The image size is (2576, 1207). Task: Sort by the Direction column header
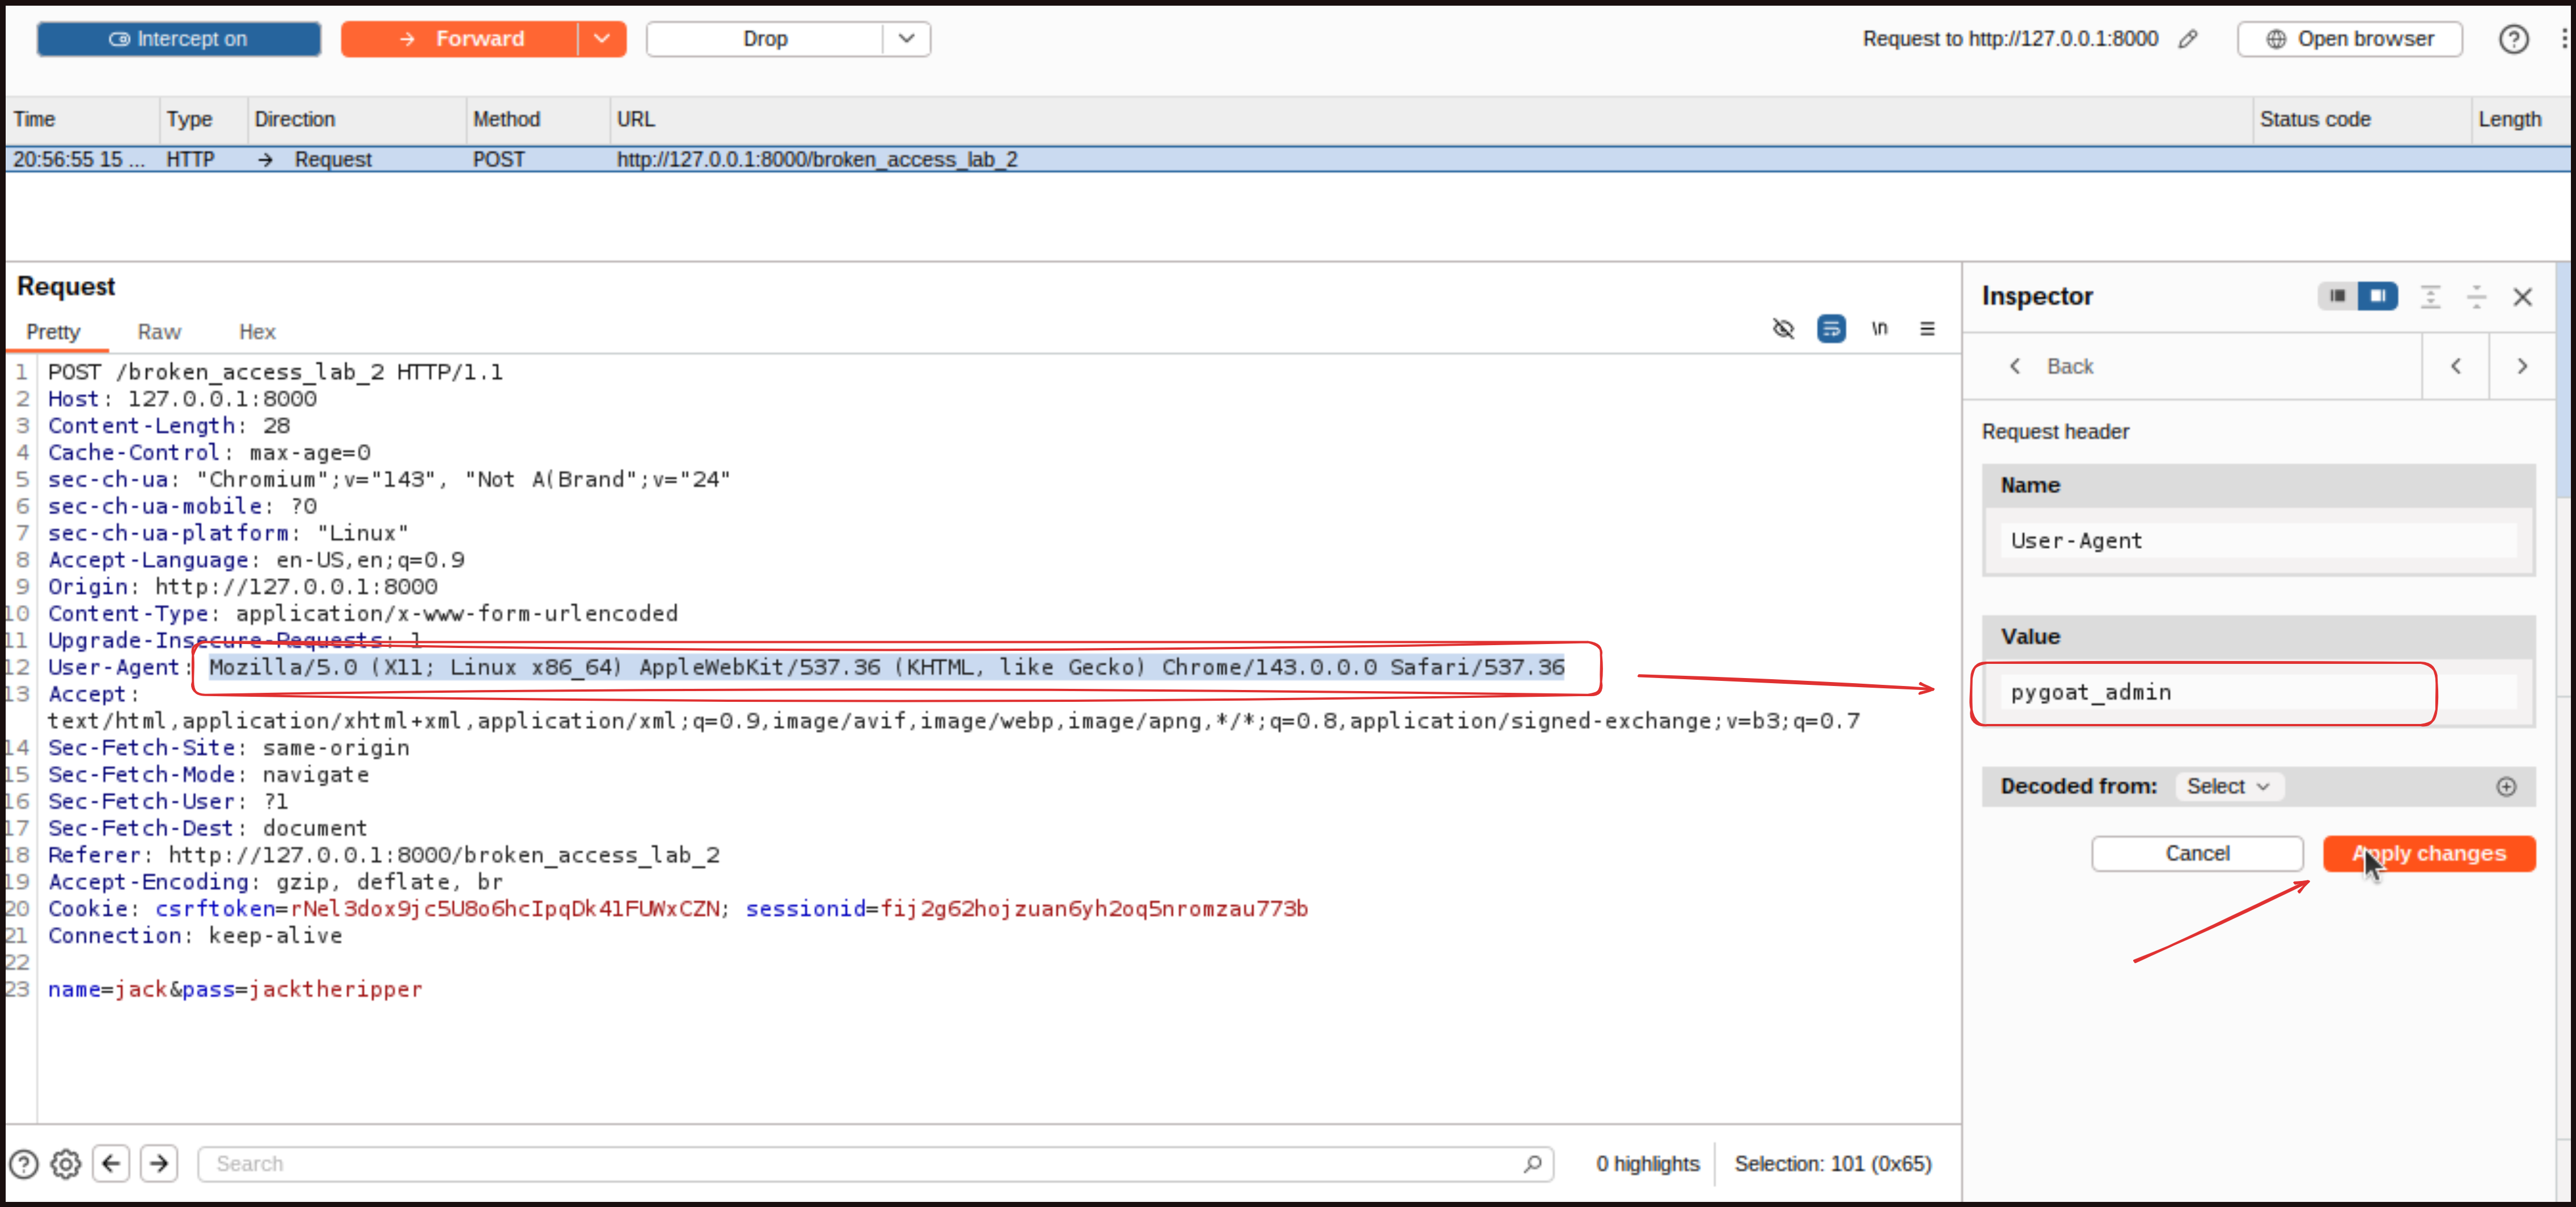tap(356, 119)
